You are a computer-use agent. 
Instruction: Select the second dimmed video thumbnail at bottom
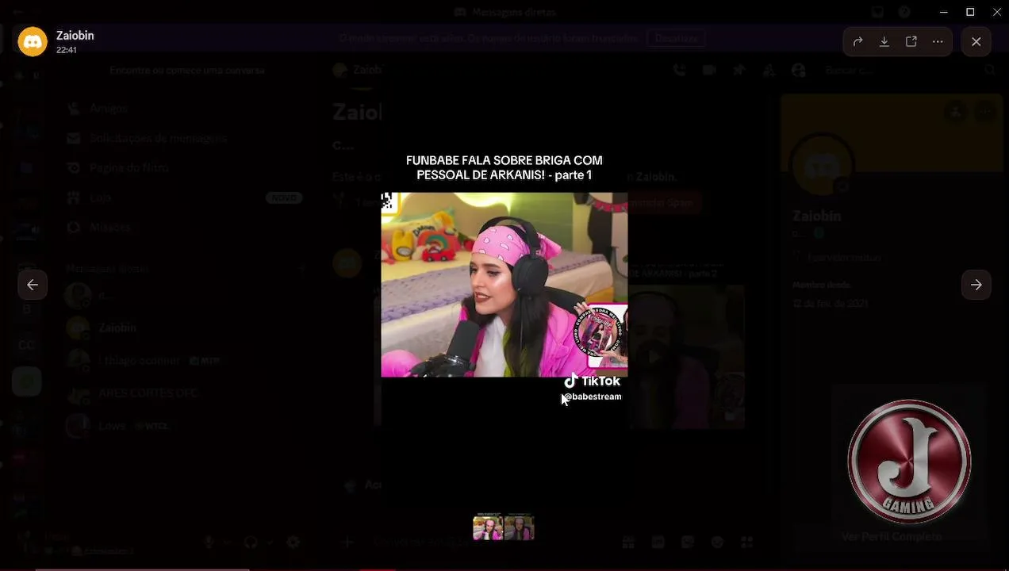point(520,527)
